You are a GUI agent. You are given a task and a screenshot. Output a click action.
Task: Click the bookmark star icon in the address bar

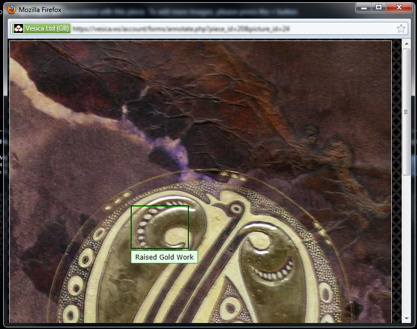pos(401,28)
